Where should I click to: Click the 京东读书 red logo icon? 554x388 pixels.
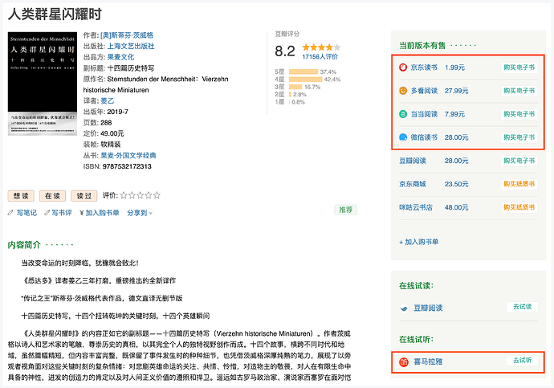[x=403, y=67]
